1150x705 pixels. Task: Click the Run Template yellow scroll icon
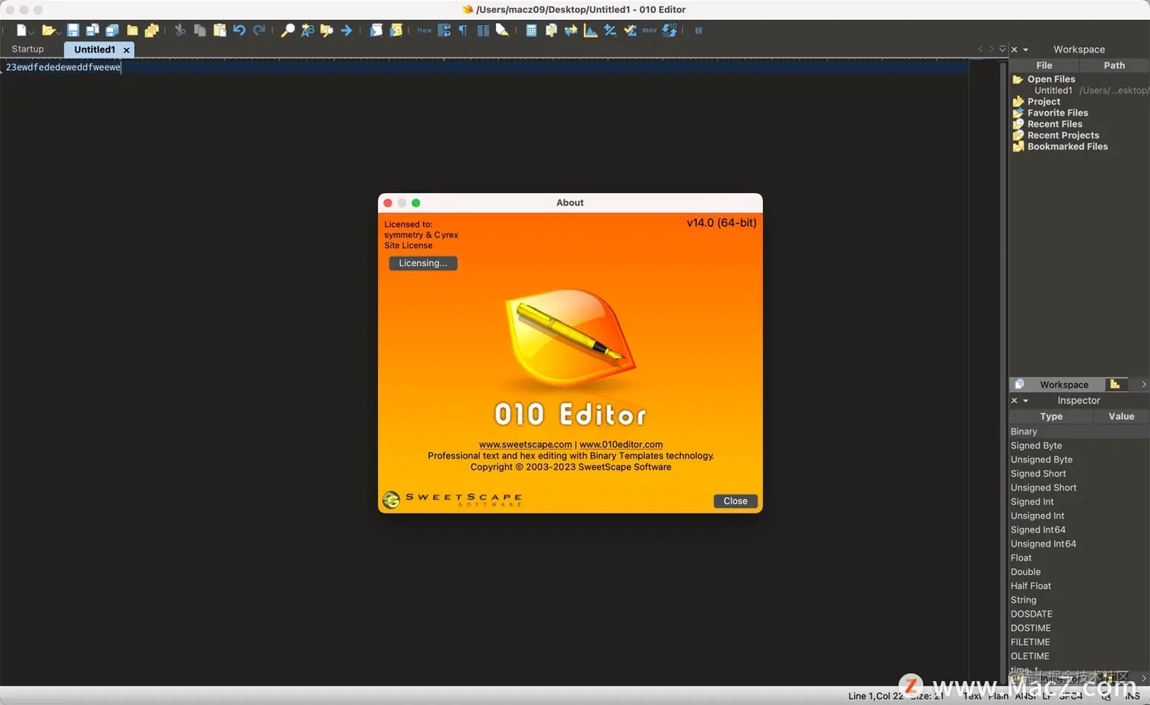396,30
